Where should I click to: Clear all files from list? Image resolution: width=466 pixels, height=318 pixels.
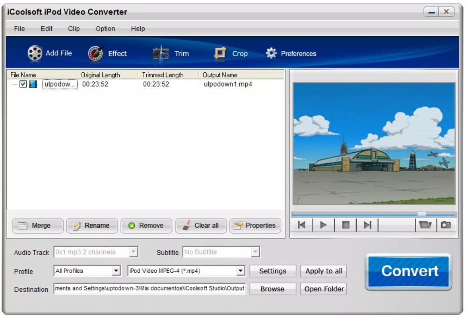point(201,225)
